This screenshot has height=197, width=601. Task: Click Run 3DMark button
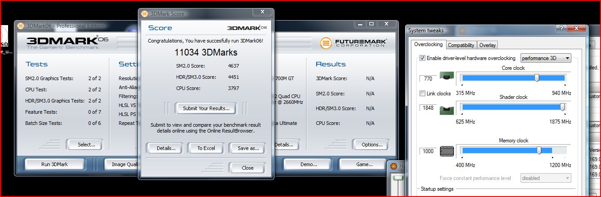[x=54, y=164]
